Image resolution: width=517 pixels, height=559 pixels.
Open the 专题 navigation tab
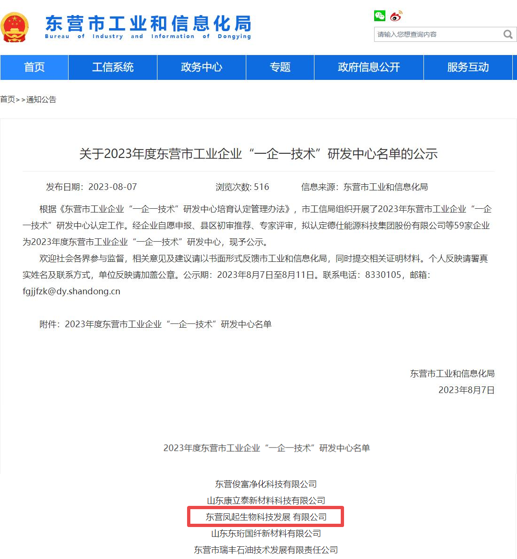280,67
